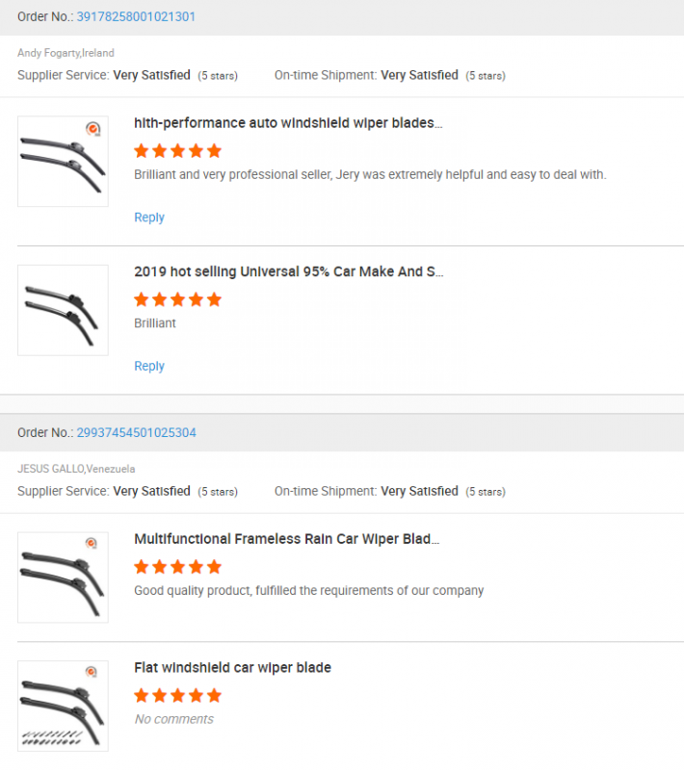Reply to the short 'Brilliant' review
This screenshot has width=684, height=770.
(x=149, y=367)
